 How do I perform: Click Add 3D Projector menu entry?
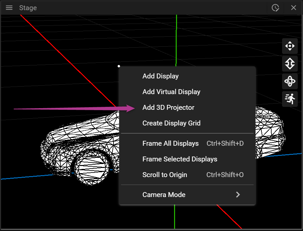[x=168, y=107]
